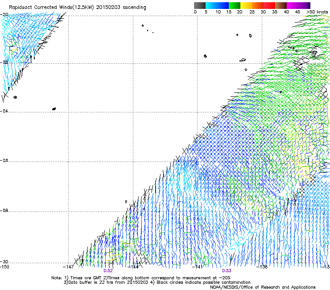The width and height of the screenshot is (330, 290).
Task: Click the '-147' longitude axis label
Action: point(68,267)
